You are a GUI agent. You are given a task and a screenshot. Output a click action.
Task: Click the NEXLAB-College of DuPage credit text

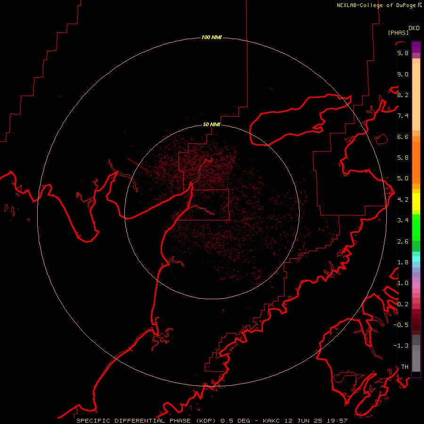376,5
